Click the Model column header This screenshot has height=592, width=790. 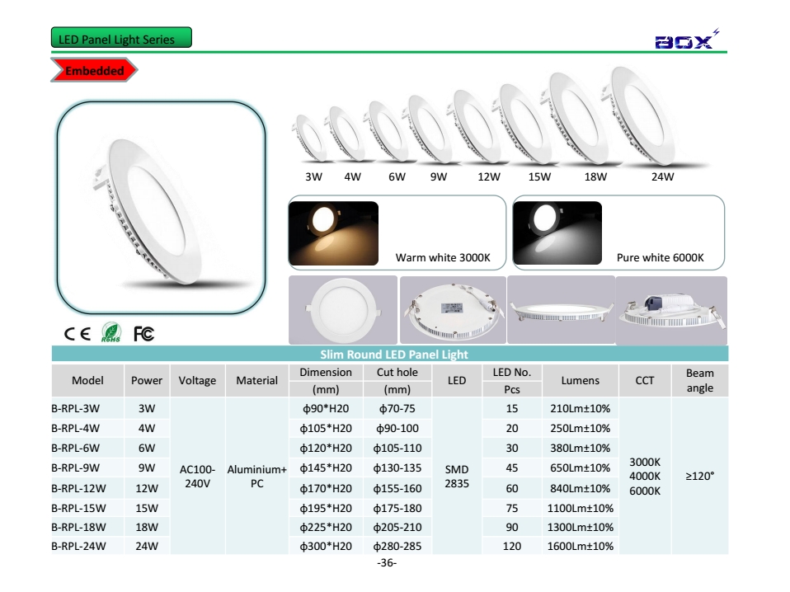click(x=87, y=380)
